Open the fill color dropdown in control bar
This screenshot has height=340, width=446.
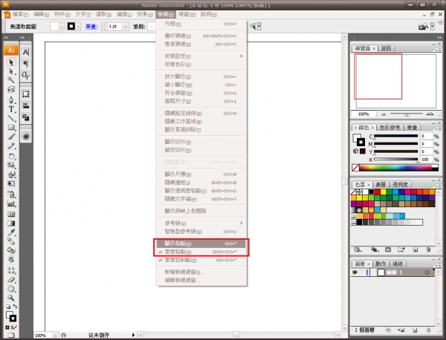click(62, 27)
